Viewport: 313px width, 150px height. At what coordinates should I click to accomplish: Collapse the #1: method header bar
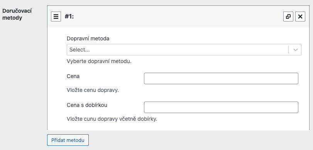click(178, 17)
